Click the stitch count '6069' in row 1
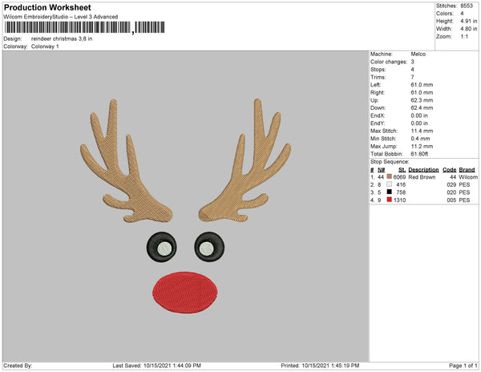This screenshot has width=481, height=372. click(399, 177)
